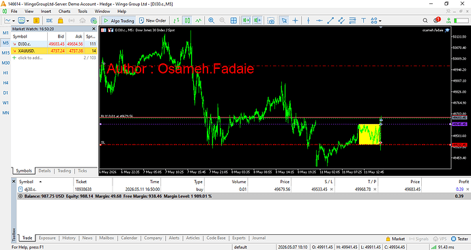The height and width of the screenshot is (250, 471).
Task: Expand the new chart dropdown arrow
Action: [14, 20]
